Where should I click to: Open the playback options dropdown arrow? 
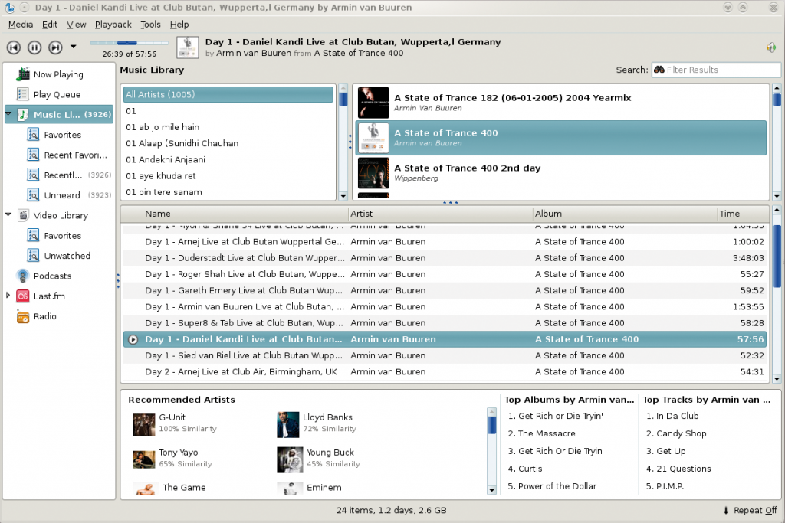tap(73, 47)
